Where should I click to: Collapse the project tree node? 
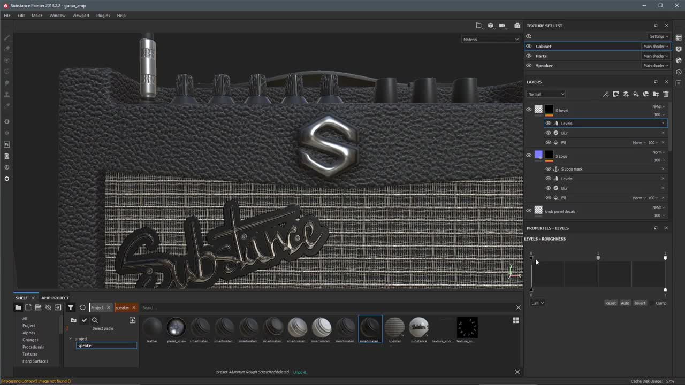[x=70, y=338]
